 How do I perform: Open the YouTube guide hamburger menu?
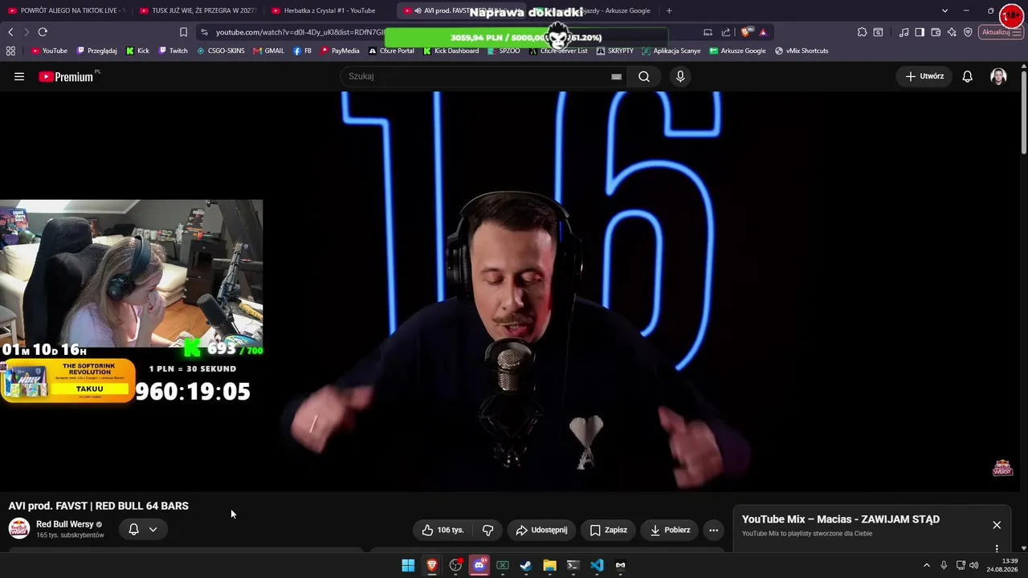click(19, 76)
